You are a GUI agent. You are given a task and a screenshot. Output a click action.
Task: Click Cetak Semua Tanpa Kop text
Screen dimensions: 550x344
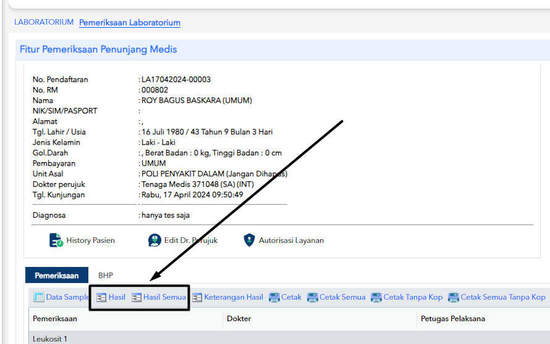pos(503,297)
